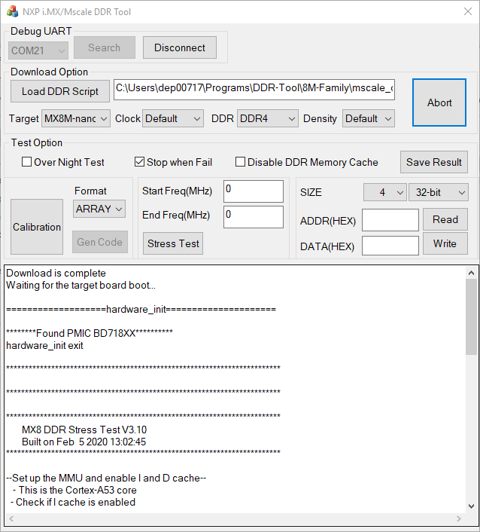Viewport: 480px width, 532px height.
Task: Click the Save Result button
Action: [x=434, y=162]
